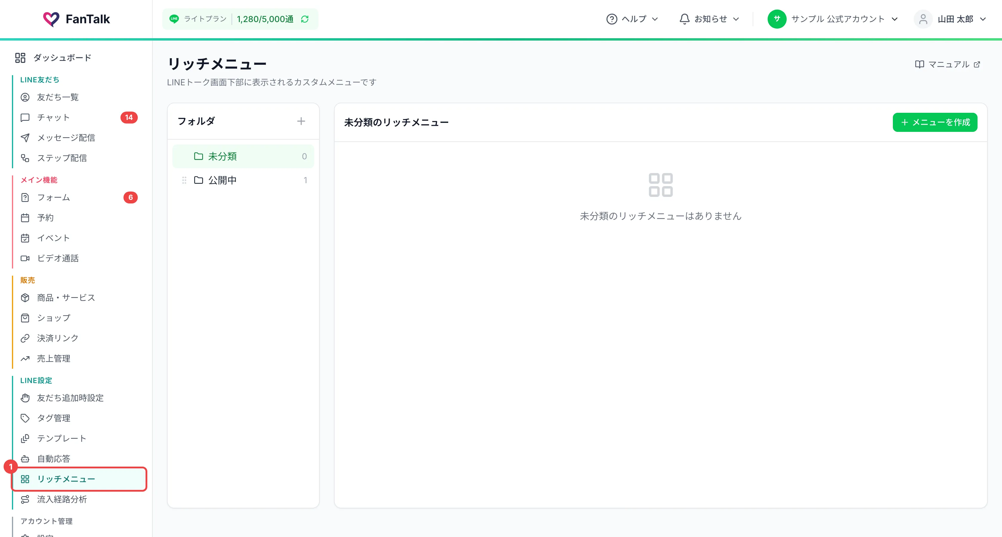Viewport: 1002px width, 537px height.
Task: Click the フォーム badge showing 6
Action: click(131, 198)
